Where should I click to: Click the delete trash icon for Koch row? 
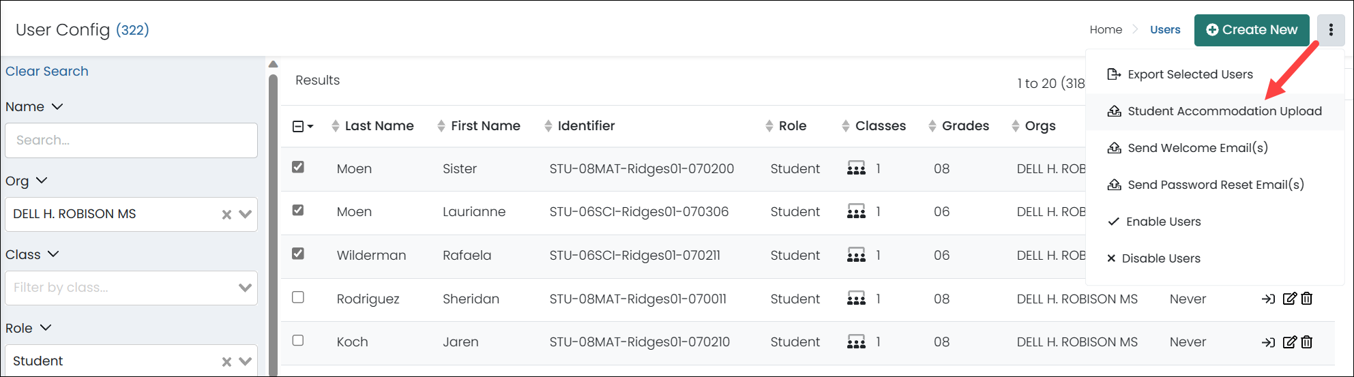[1306, 342]
